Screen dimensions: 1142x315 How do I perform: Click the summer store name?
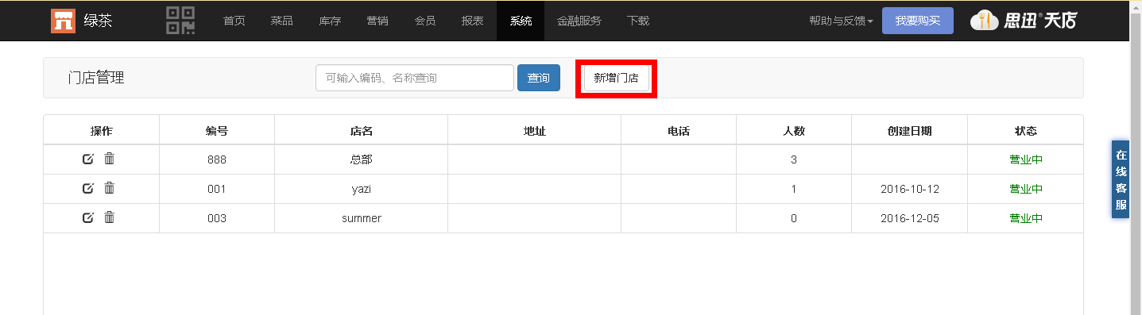click(x=362, y=218)
